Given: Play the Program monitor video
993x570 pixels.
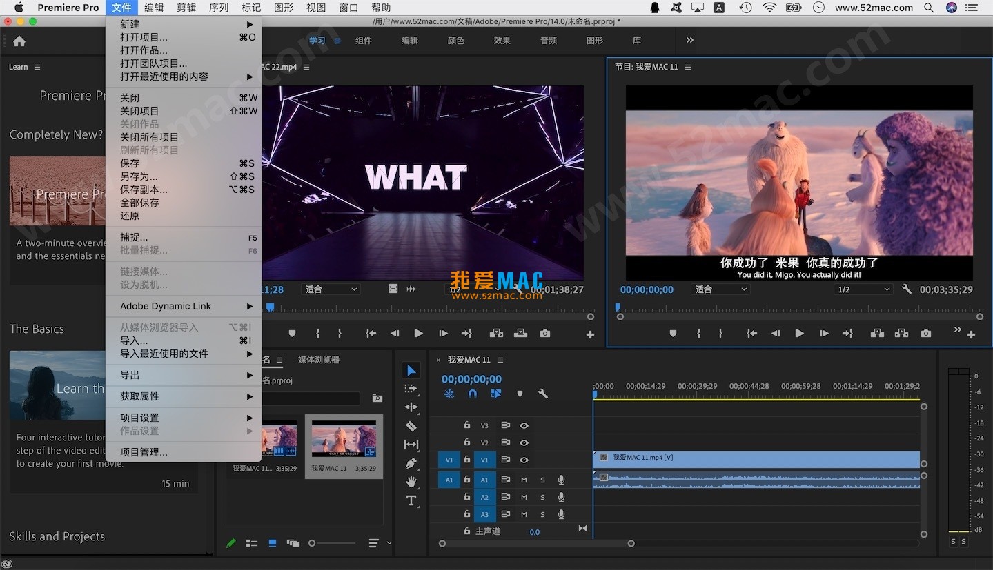Looking at the screenshot, I should [x=799, y=334].
